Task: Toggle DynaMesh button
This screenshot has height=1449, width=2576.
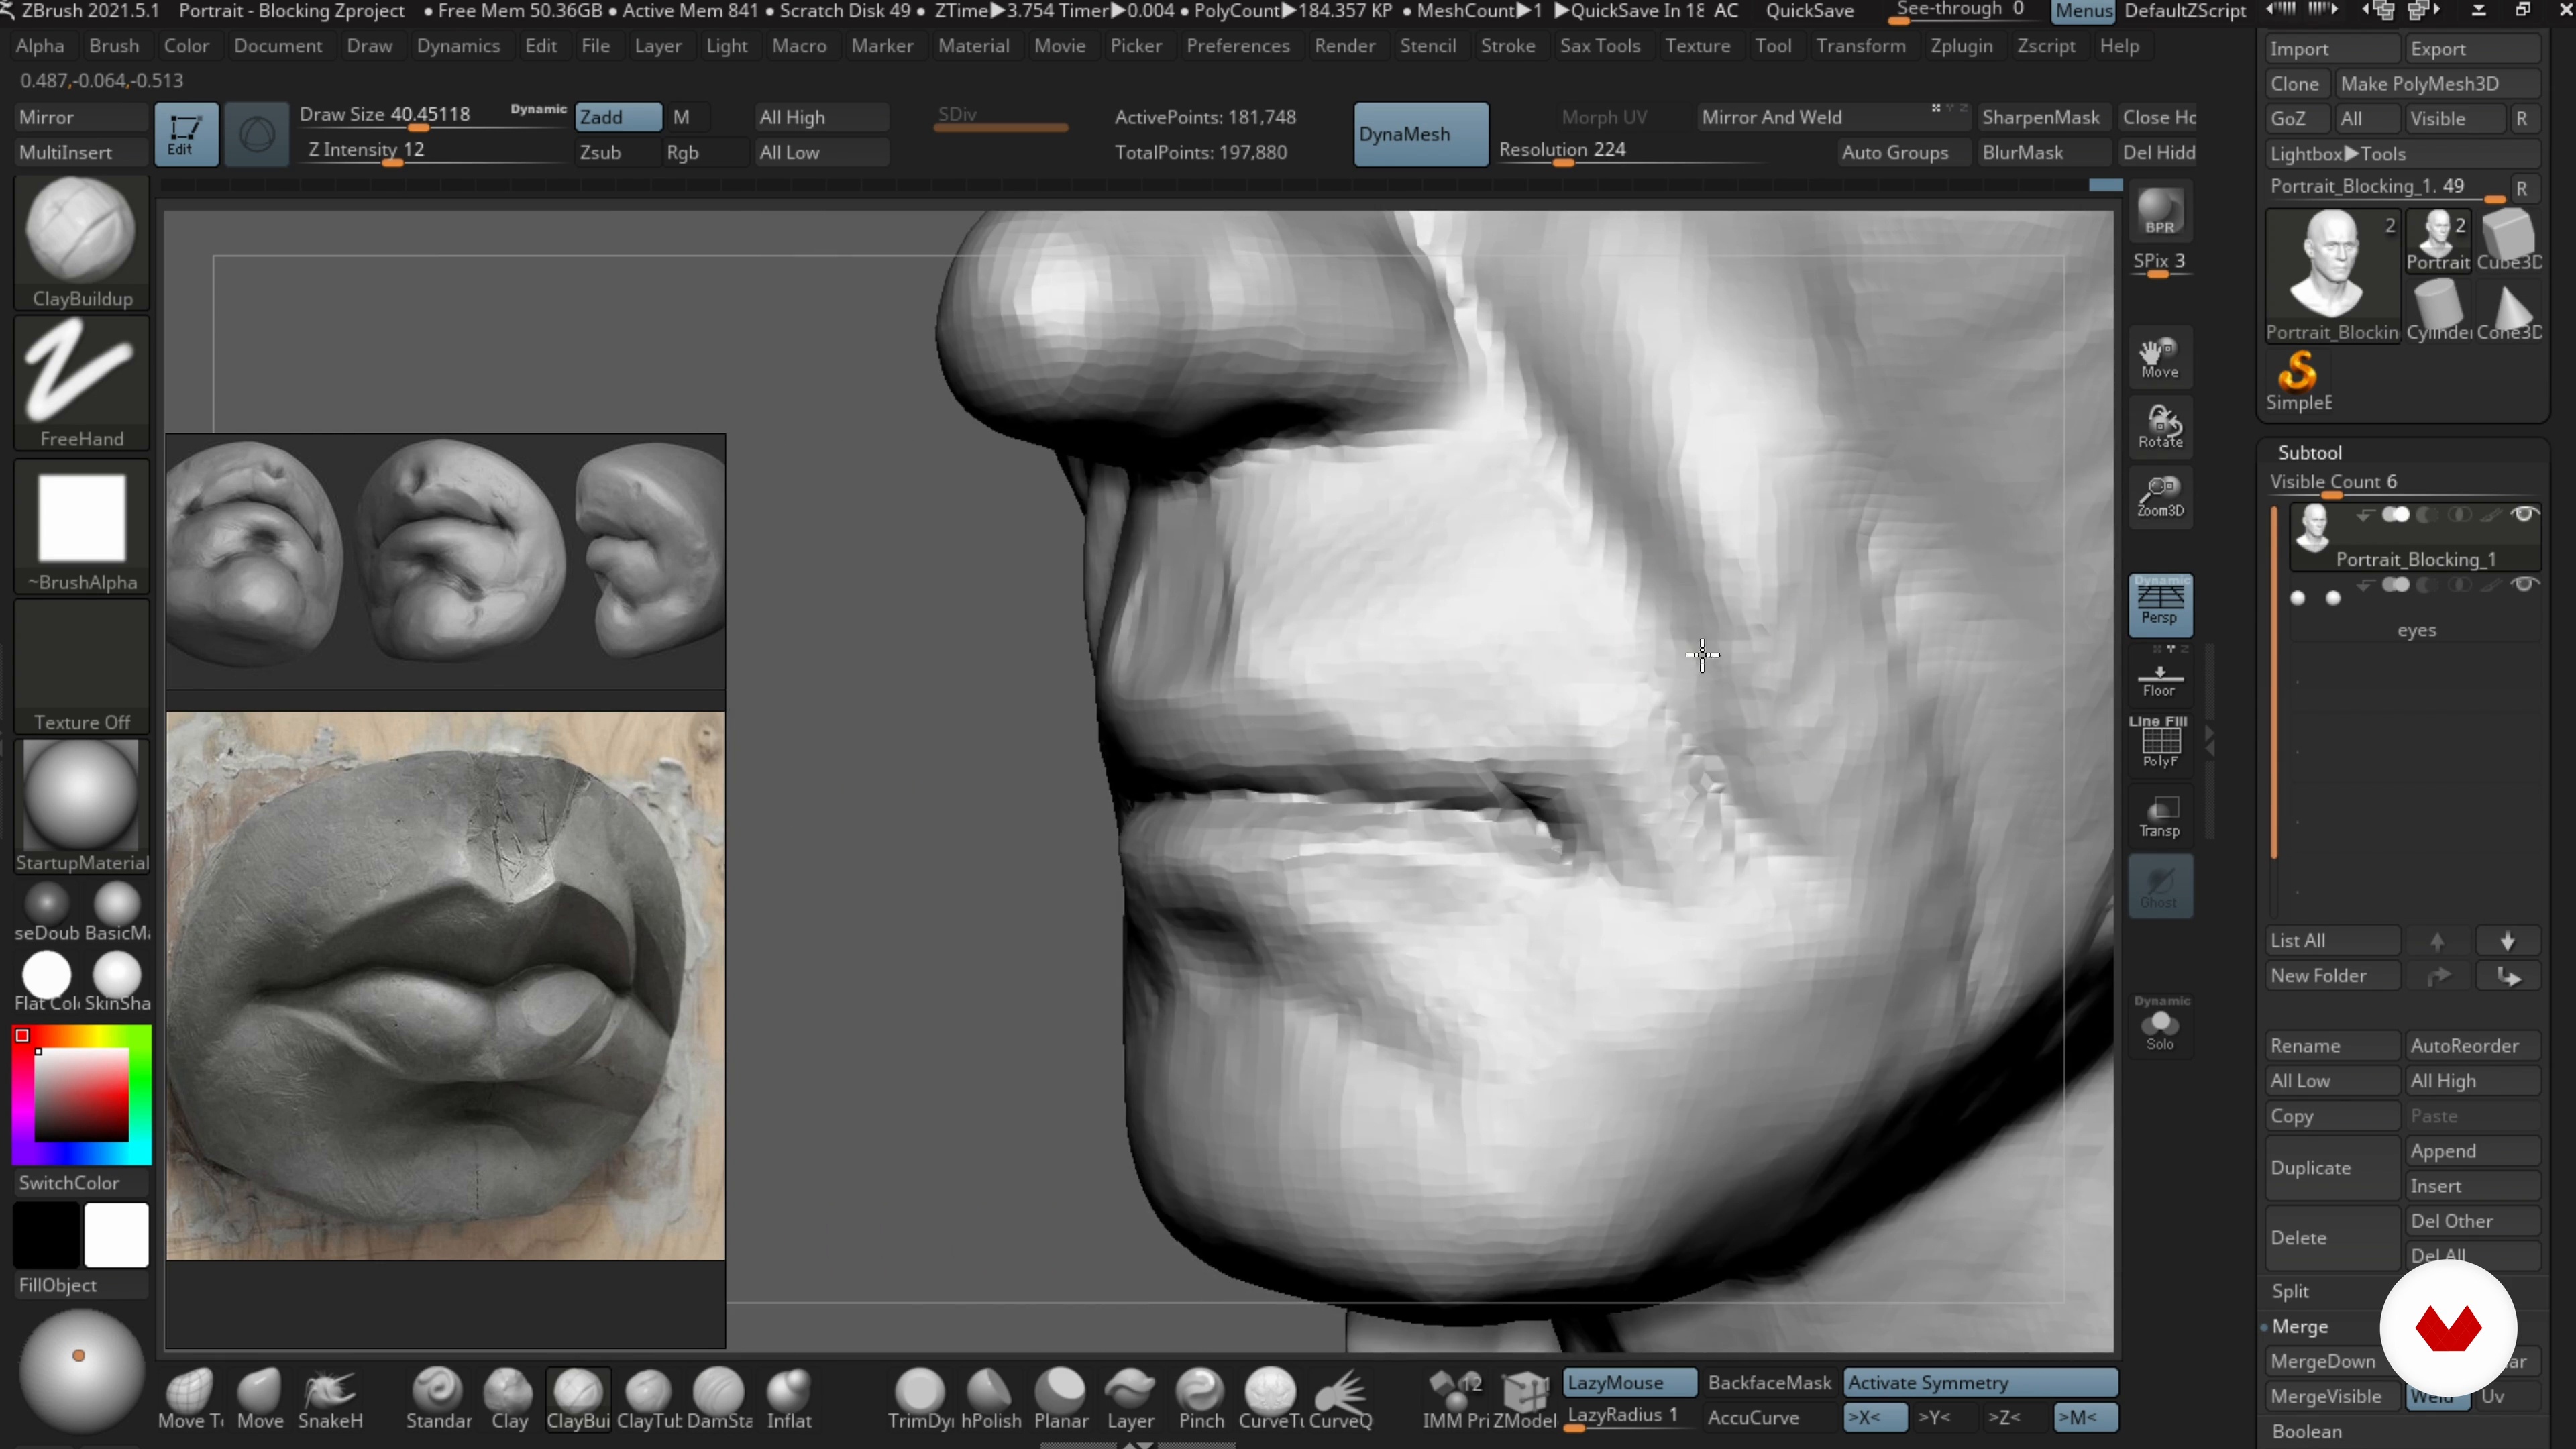Action: pos(1420,134)
